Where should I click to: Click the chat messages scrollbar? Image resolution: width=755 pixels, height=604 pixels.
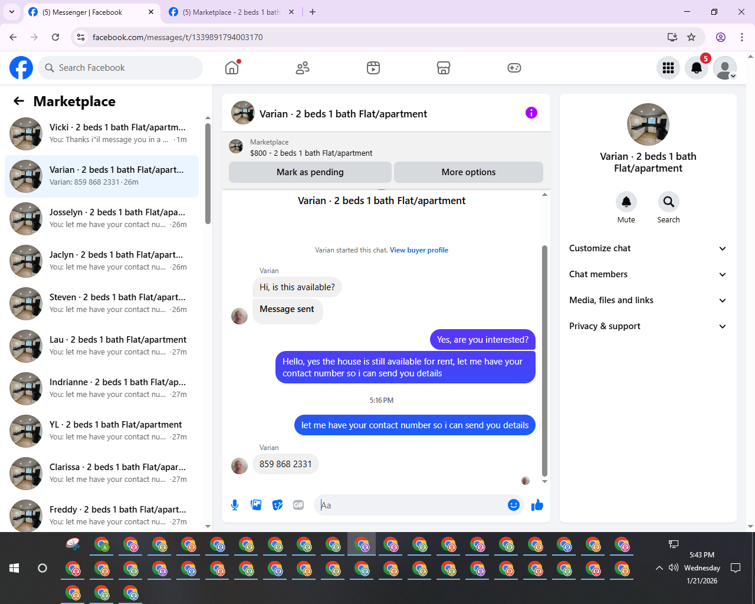(x=544, y=360)
